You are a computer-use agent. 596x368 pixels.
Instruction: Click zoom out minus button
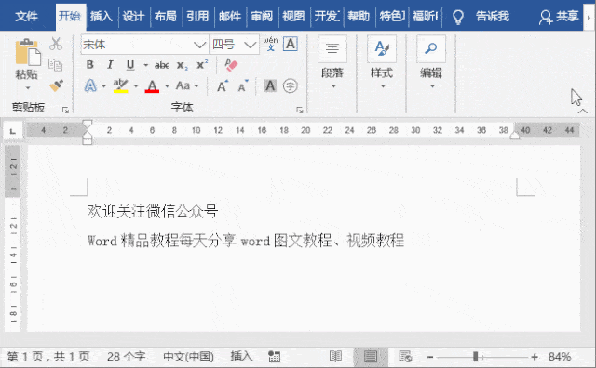(430, 357)
